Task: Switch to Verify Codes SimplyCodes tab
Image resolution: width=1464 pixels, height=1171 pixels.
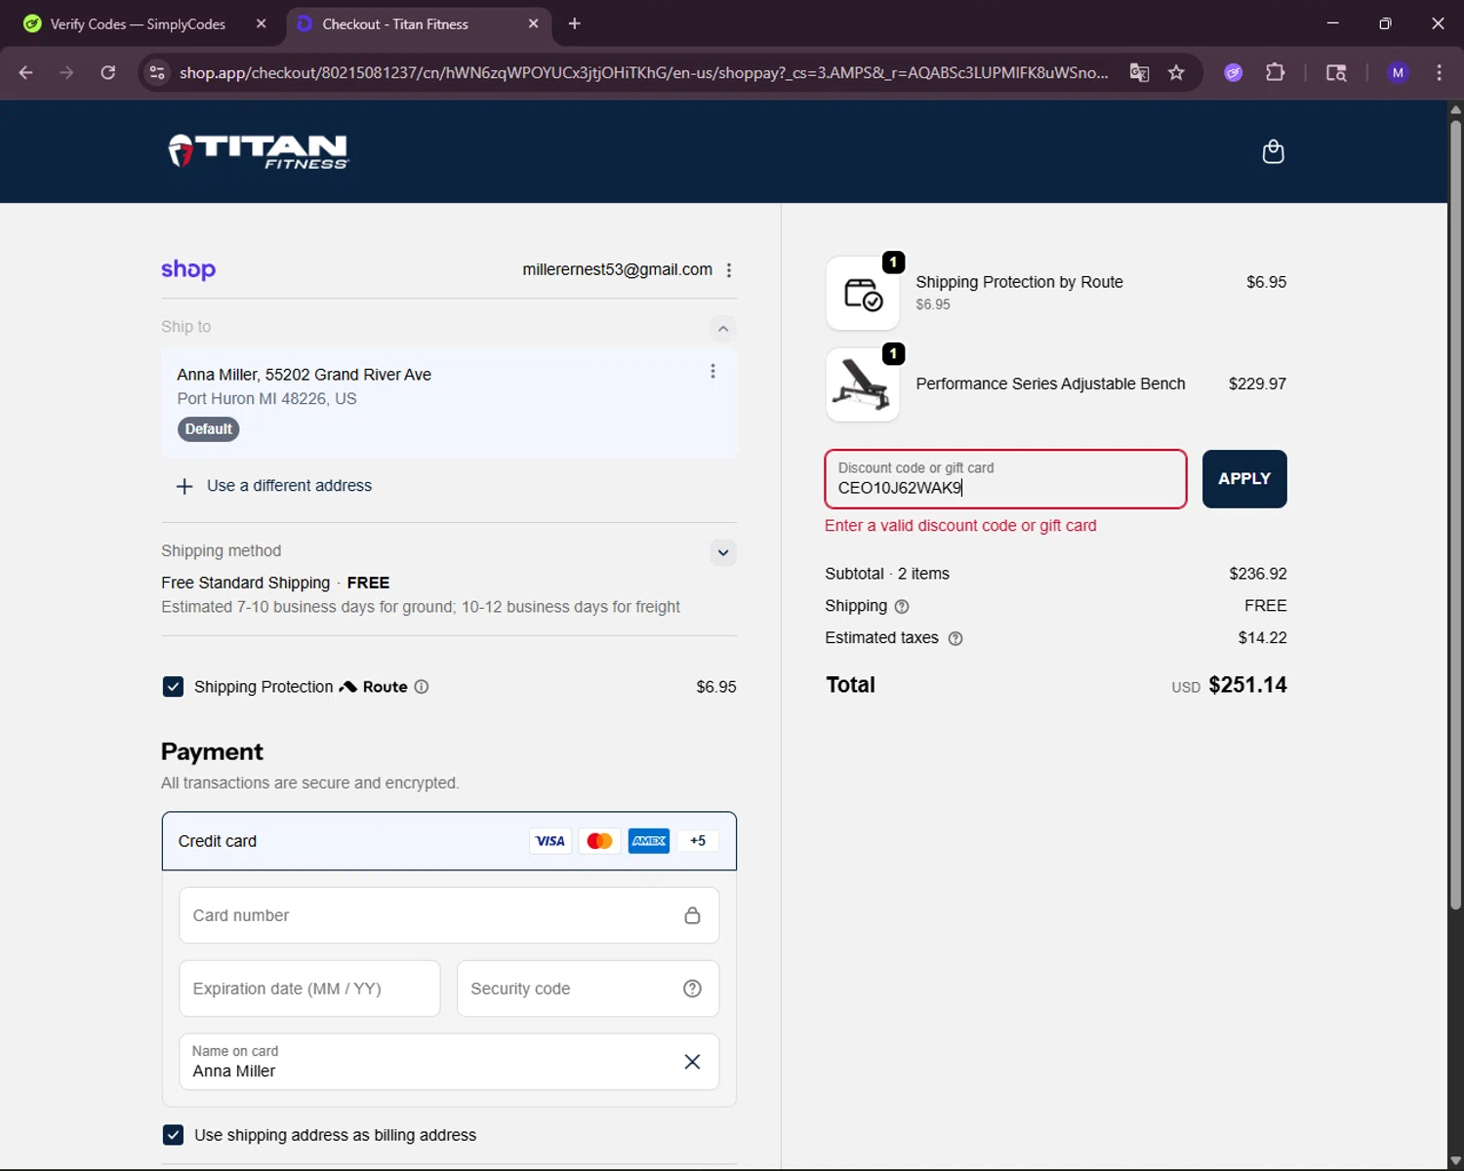Action: click(x=137, y=24)
